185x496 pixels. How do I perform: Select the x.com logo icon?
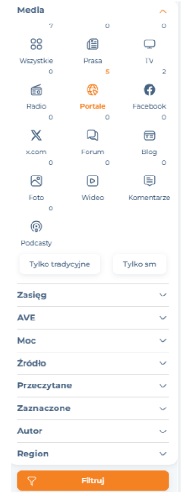pyautogui.click(x=36, y=136)
